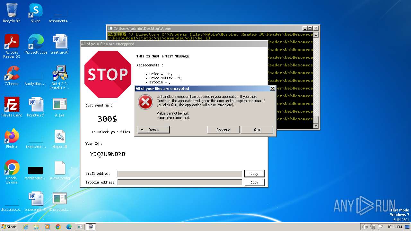Select Helper.dll file icon
411x231 pixels.
click(x=60, y=139)
